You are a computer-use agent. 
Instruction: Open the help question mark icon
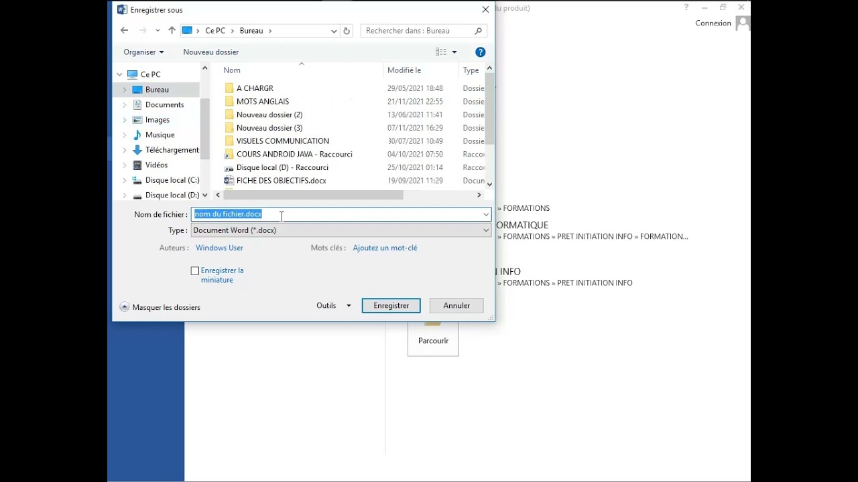tap(480, 52)
